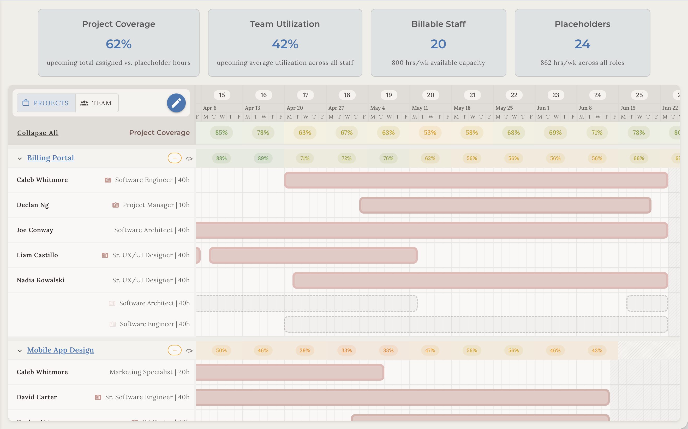The height and width of the screenshot is (429, 688).
Task: Click the placeholder icon beside Software Engineer 40h placeholder
Action: [x=113, y=324]
